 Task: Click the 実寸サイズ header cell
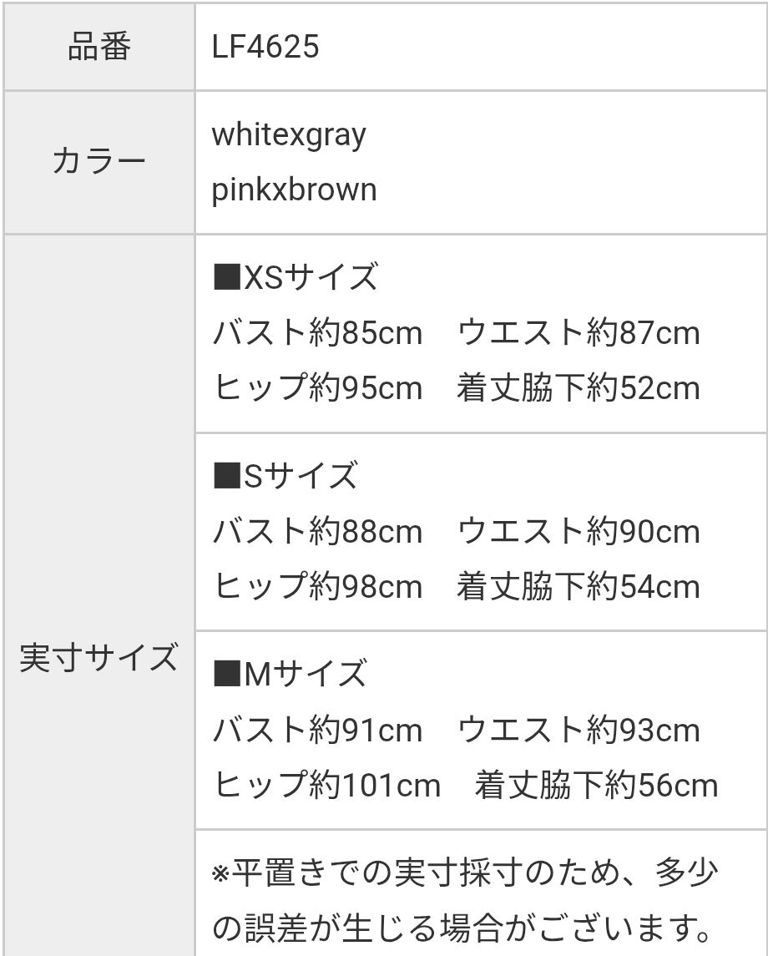(99, 657)
